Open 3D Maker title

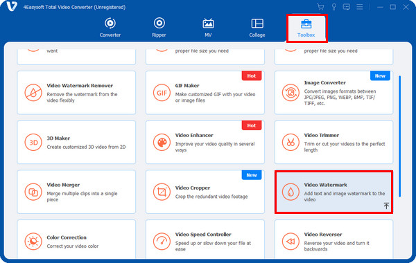click(58, 138)
